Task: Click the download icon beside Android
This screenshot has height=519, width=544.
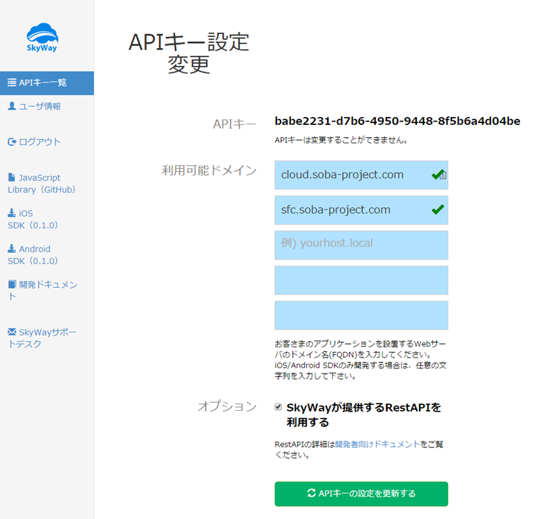Action: [11, 249]
